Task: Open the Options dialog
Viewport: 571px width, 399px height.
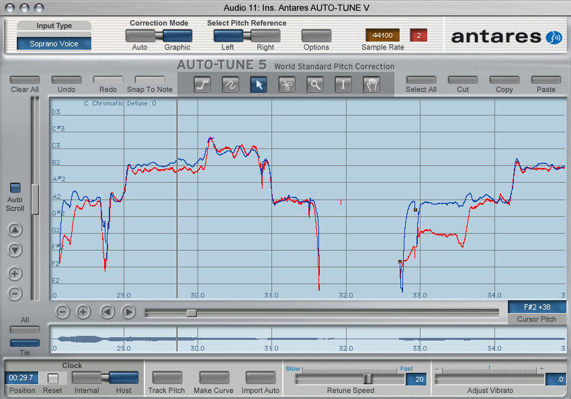Action: [316, 36]
